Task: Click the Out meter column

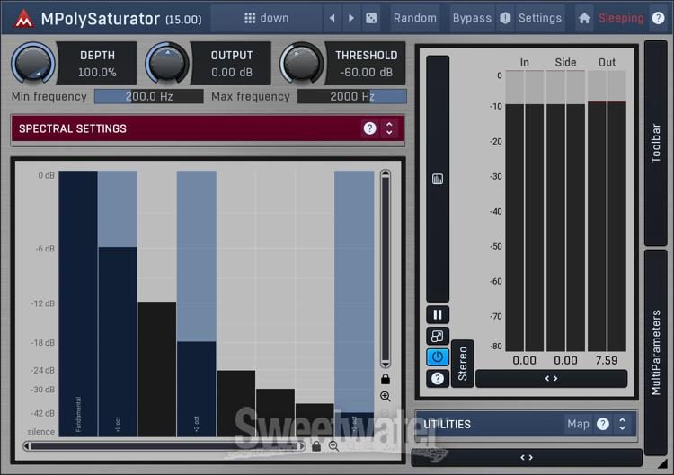Action: coord(607,210)
